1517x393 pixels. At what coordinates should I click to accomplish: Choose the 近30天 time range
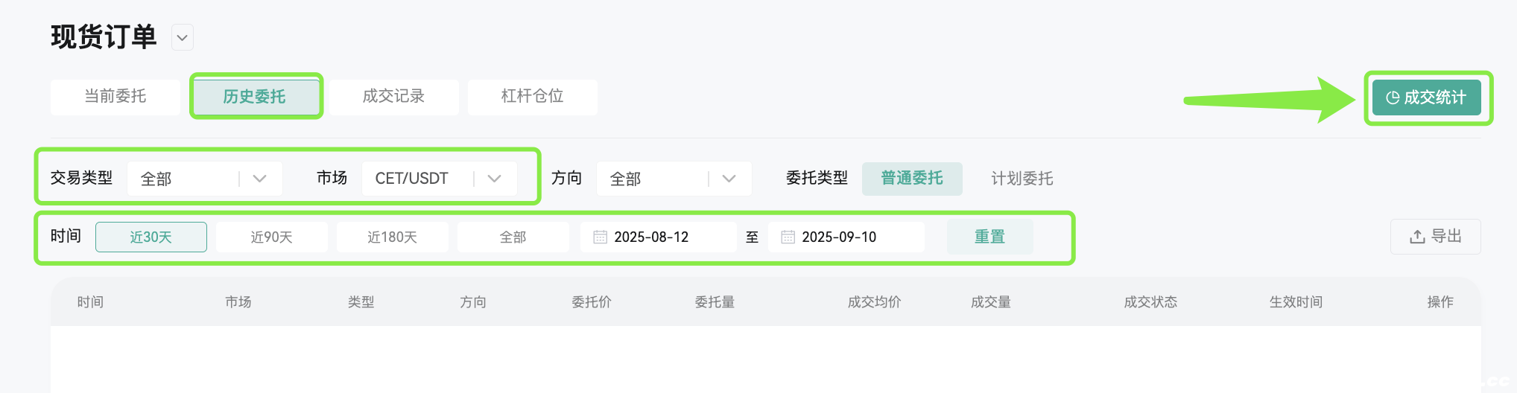click(151, 237)
